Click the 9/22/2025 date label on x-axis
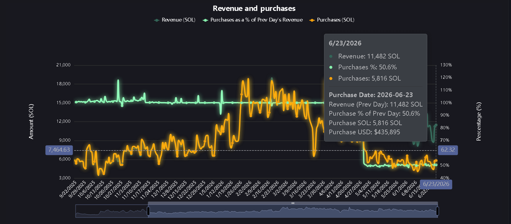Screen dimensions: 511x224 (x=68, y=189)
